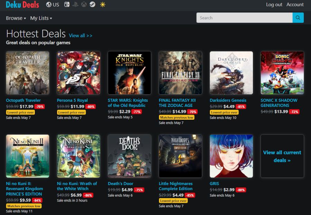Filter by Xbox platform icon

(x=84, y=4)
